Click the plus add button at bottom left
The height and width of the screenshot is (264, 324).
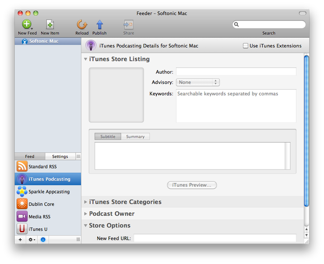point(20,240)
